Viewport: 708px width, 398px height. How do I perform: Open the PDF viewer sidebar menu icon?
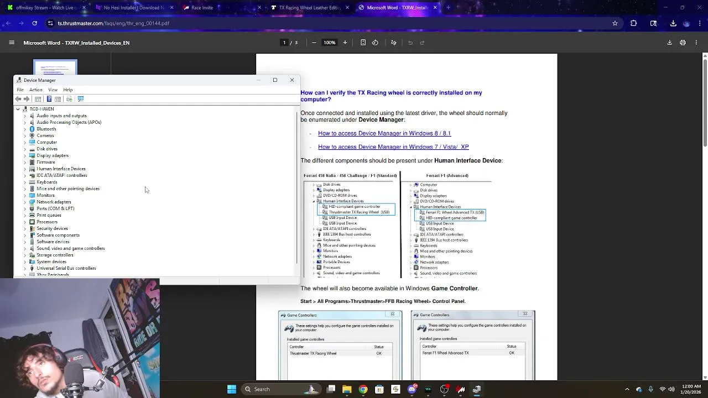(12, 43)
